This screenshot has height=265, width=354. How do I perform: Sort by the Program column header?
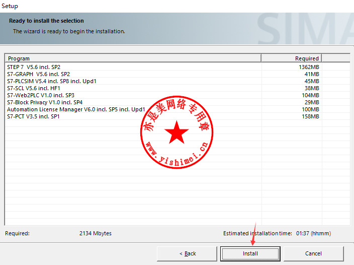click(133, 58)
